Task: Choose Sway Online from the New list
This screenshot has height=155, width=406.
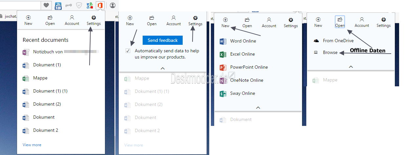Action: 242,94
